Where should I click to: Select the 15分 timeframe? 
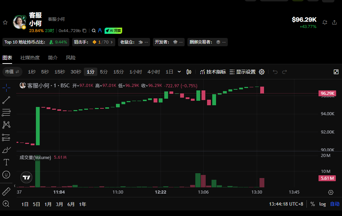(x=118, y=72)
